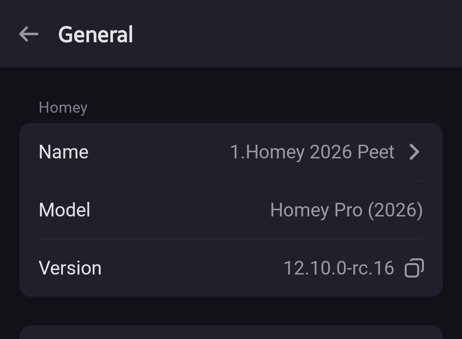Click the General page title
462x339 pixels.
click(x=95, y=34)
